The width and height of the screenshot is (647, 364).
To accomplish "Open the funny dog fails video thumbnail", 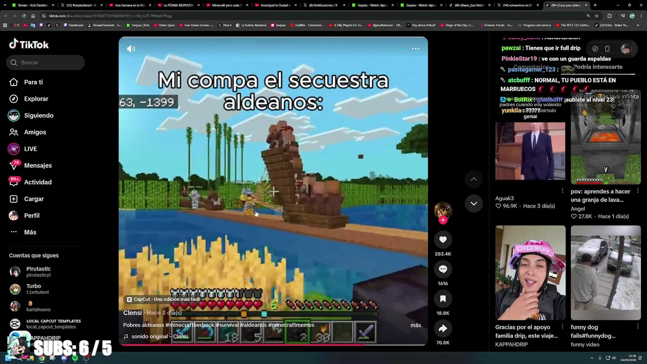I will click(x=606, y=273).
